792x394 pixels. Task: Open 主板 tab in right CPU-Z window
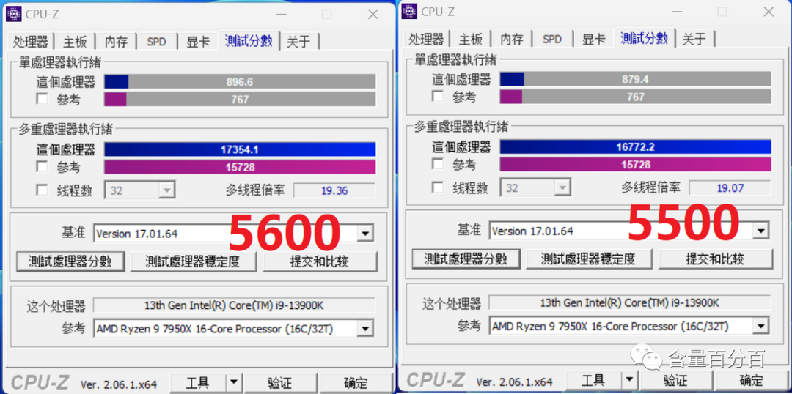tap(471, 39)
